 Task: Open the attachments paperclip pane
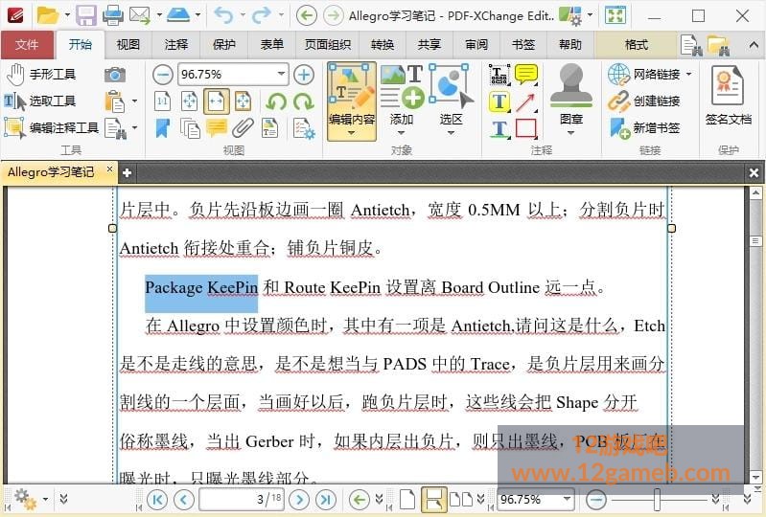coord(243,128)
